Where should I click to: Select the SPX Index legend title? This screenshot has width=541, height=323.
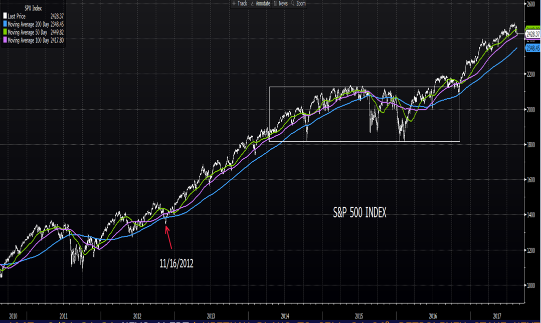(33, 9)
